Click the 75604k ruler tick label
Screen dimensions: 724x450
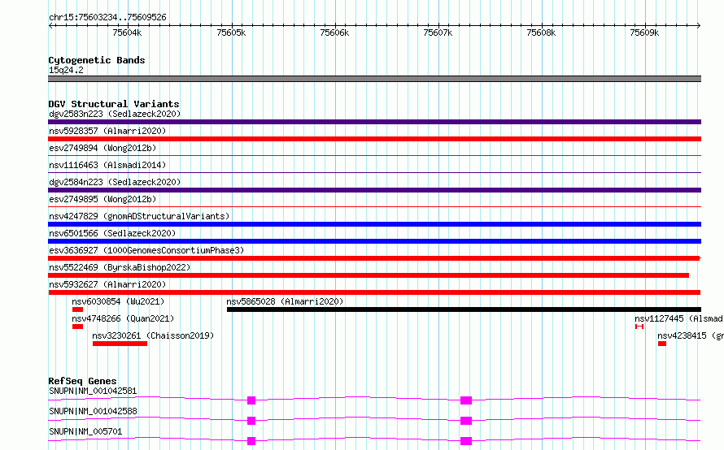127,32
